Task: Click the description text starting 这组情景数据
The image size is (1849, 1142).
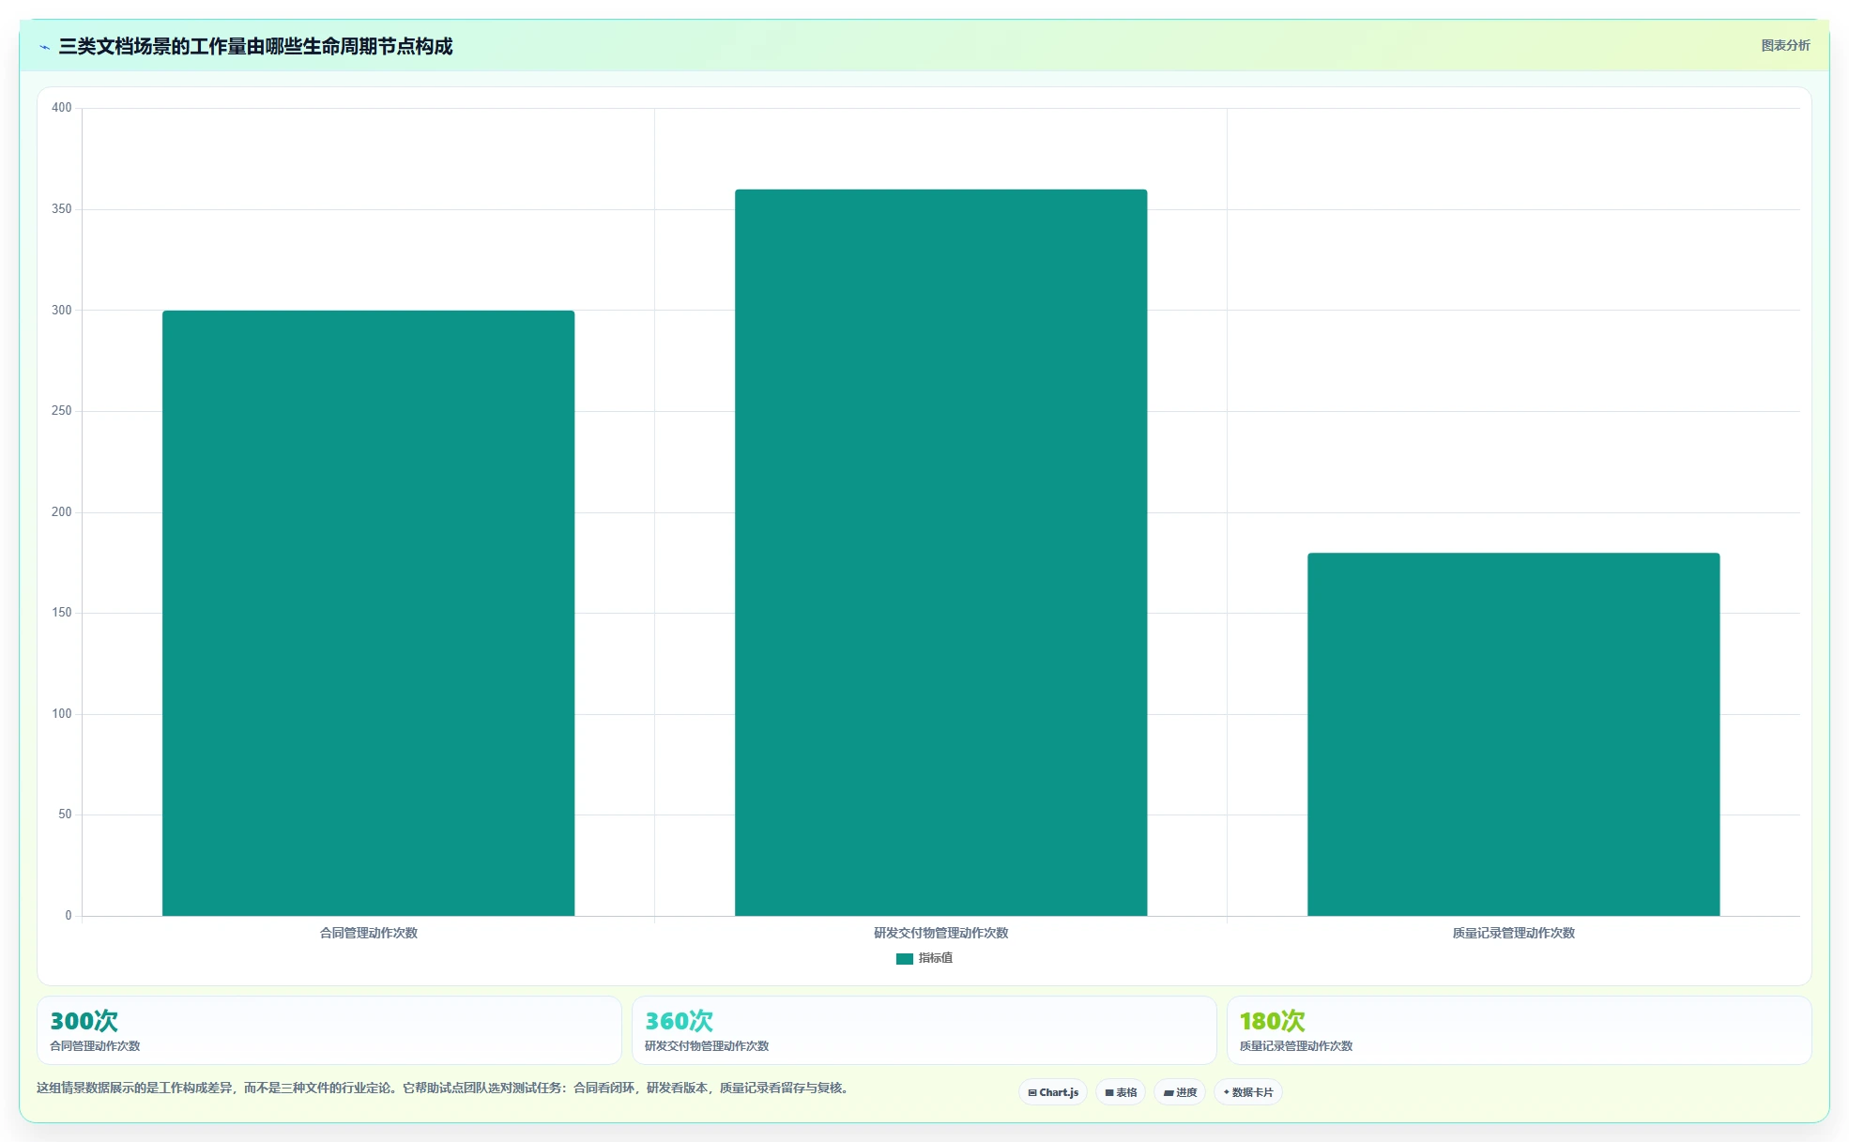Action: tap(443, 1089)
